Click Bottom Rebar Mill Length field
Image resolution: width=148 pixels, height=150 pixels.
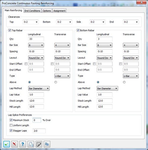pos(104,107)
